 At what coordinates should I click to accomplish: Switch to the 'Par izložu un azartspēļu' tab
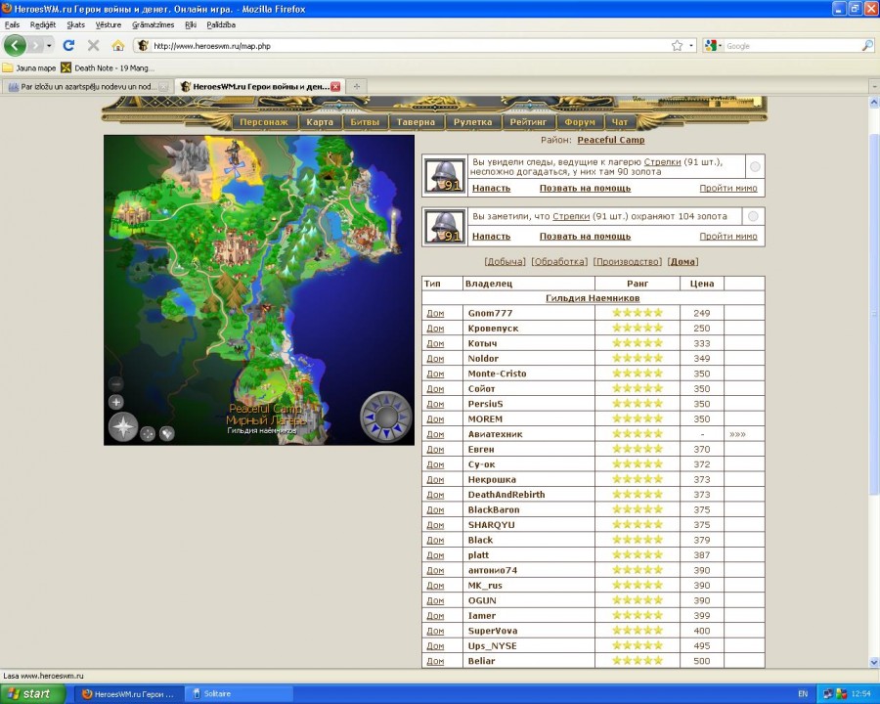[88, 86]
